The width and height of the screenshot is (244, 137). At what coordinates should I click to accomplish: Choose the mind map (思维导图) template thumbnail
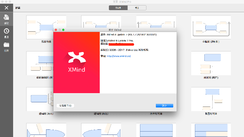40,27
